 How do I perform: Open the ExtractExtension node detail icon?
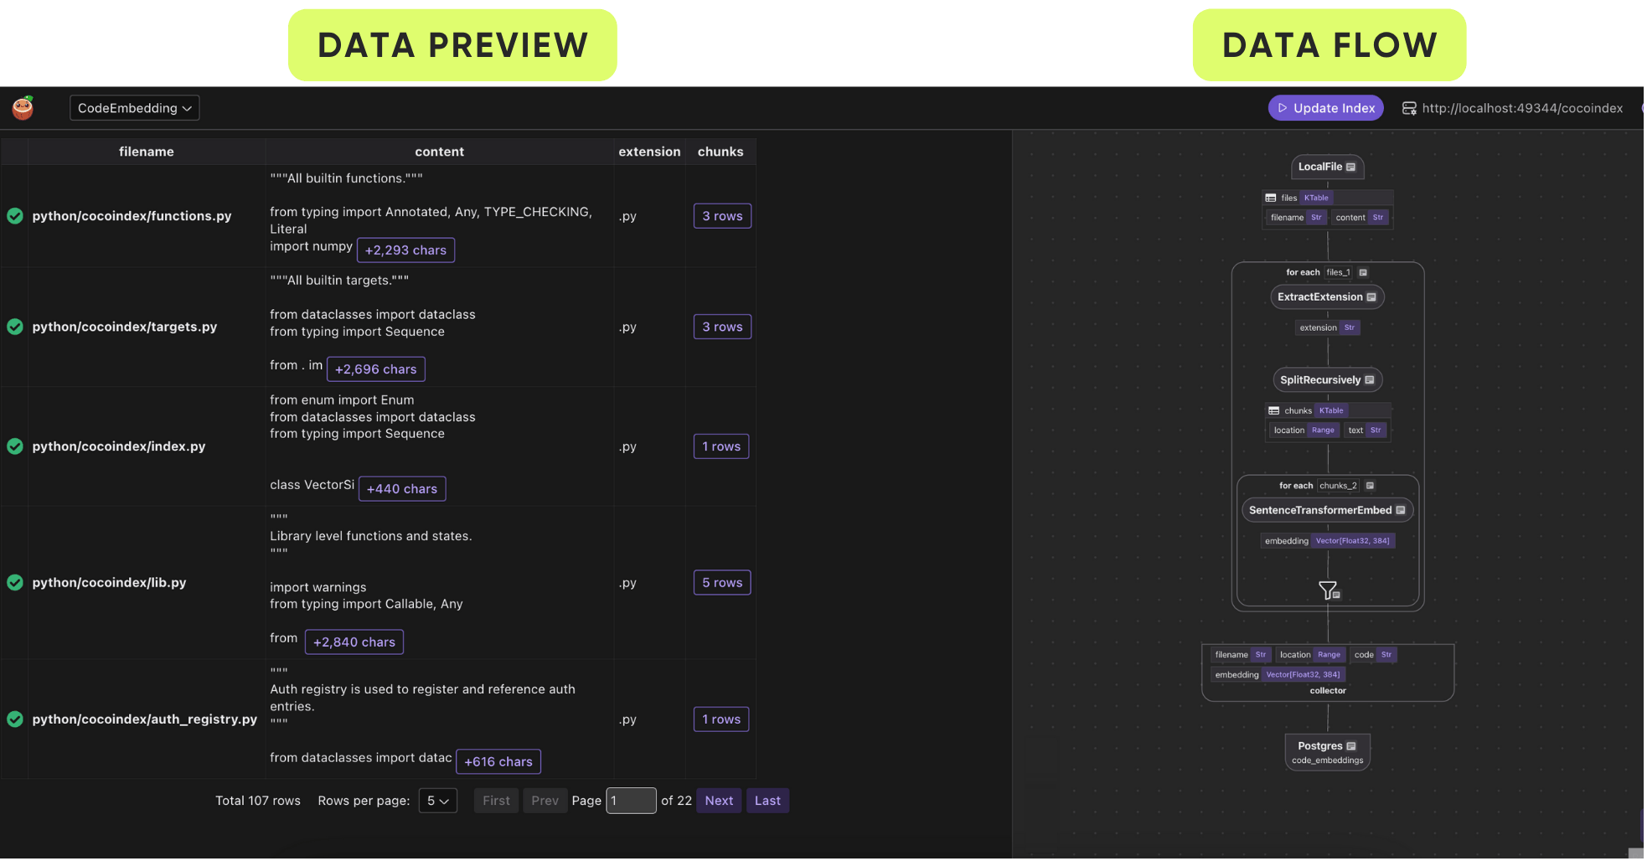1371,297
